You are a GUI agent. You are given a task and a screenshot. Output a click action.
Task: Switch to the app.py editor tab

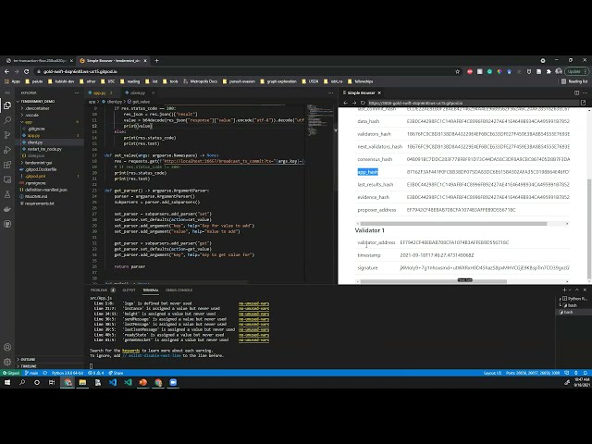pyautogui.click(x=100, y=92)
